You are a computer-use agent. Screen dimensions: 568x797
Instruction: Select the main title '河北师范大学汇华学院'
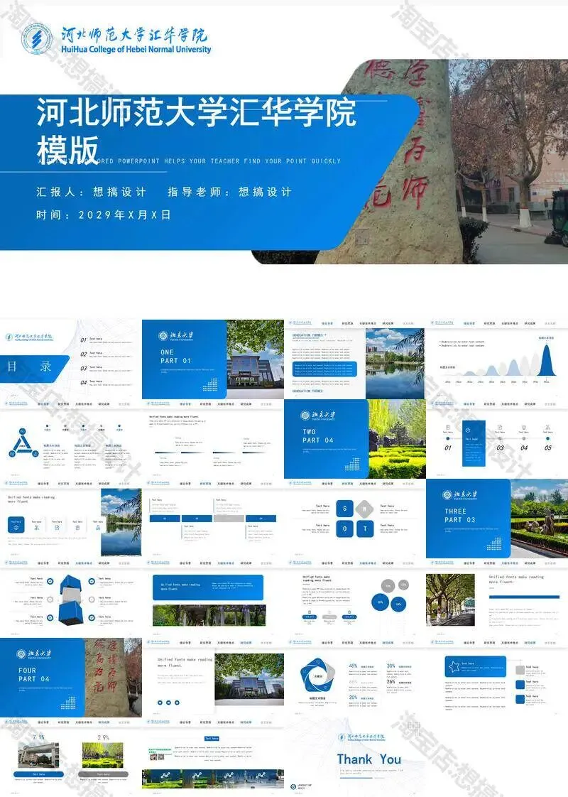(196, 112)
